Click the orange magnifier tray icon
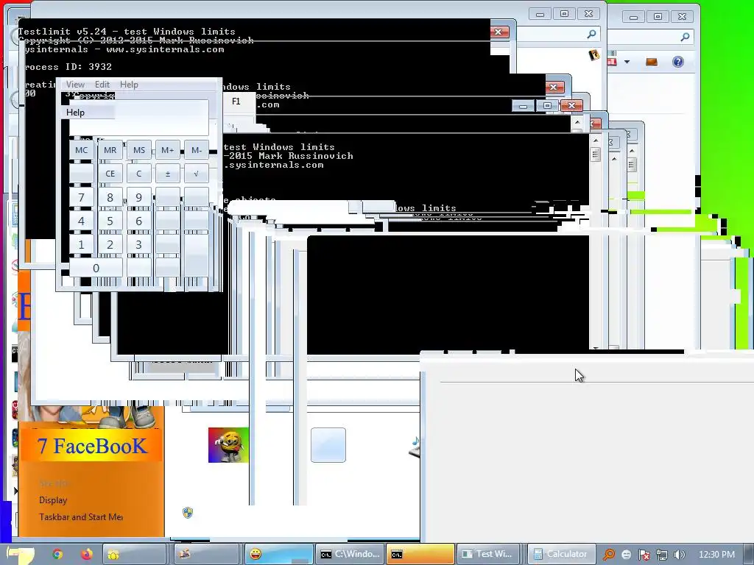Screen dimensions: 754x565 click(609, 555)
